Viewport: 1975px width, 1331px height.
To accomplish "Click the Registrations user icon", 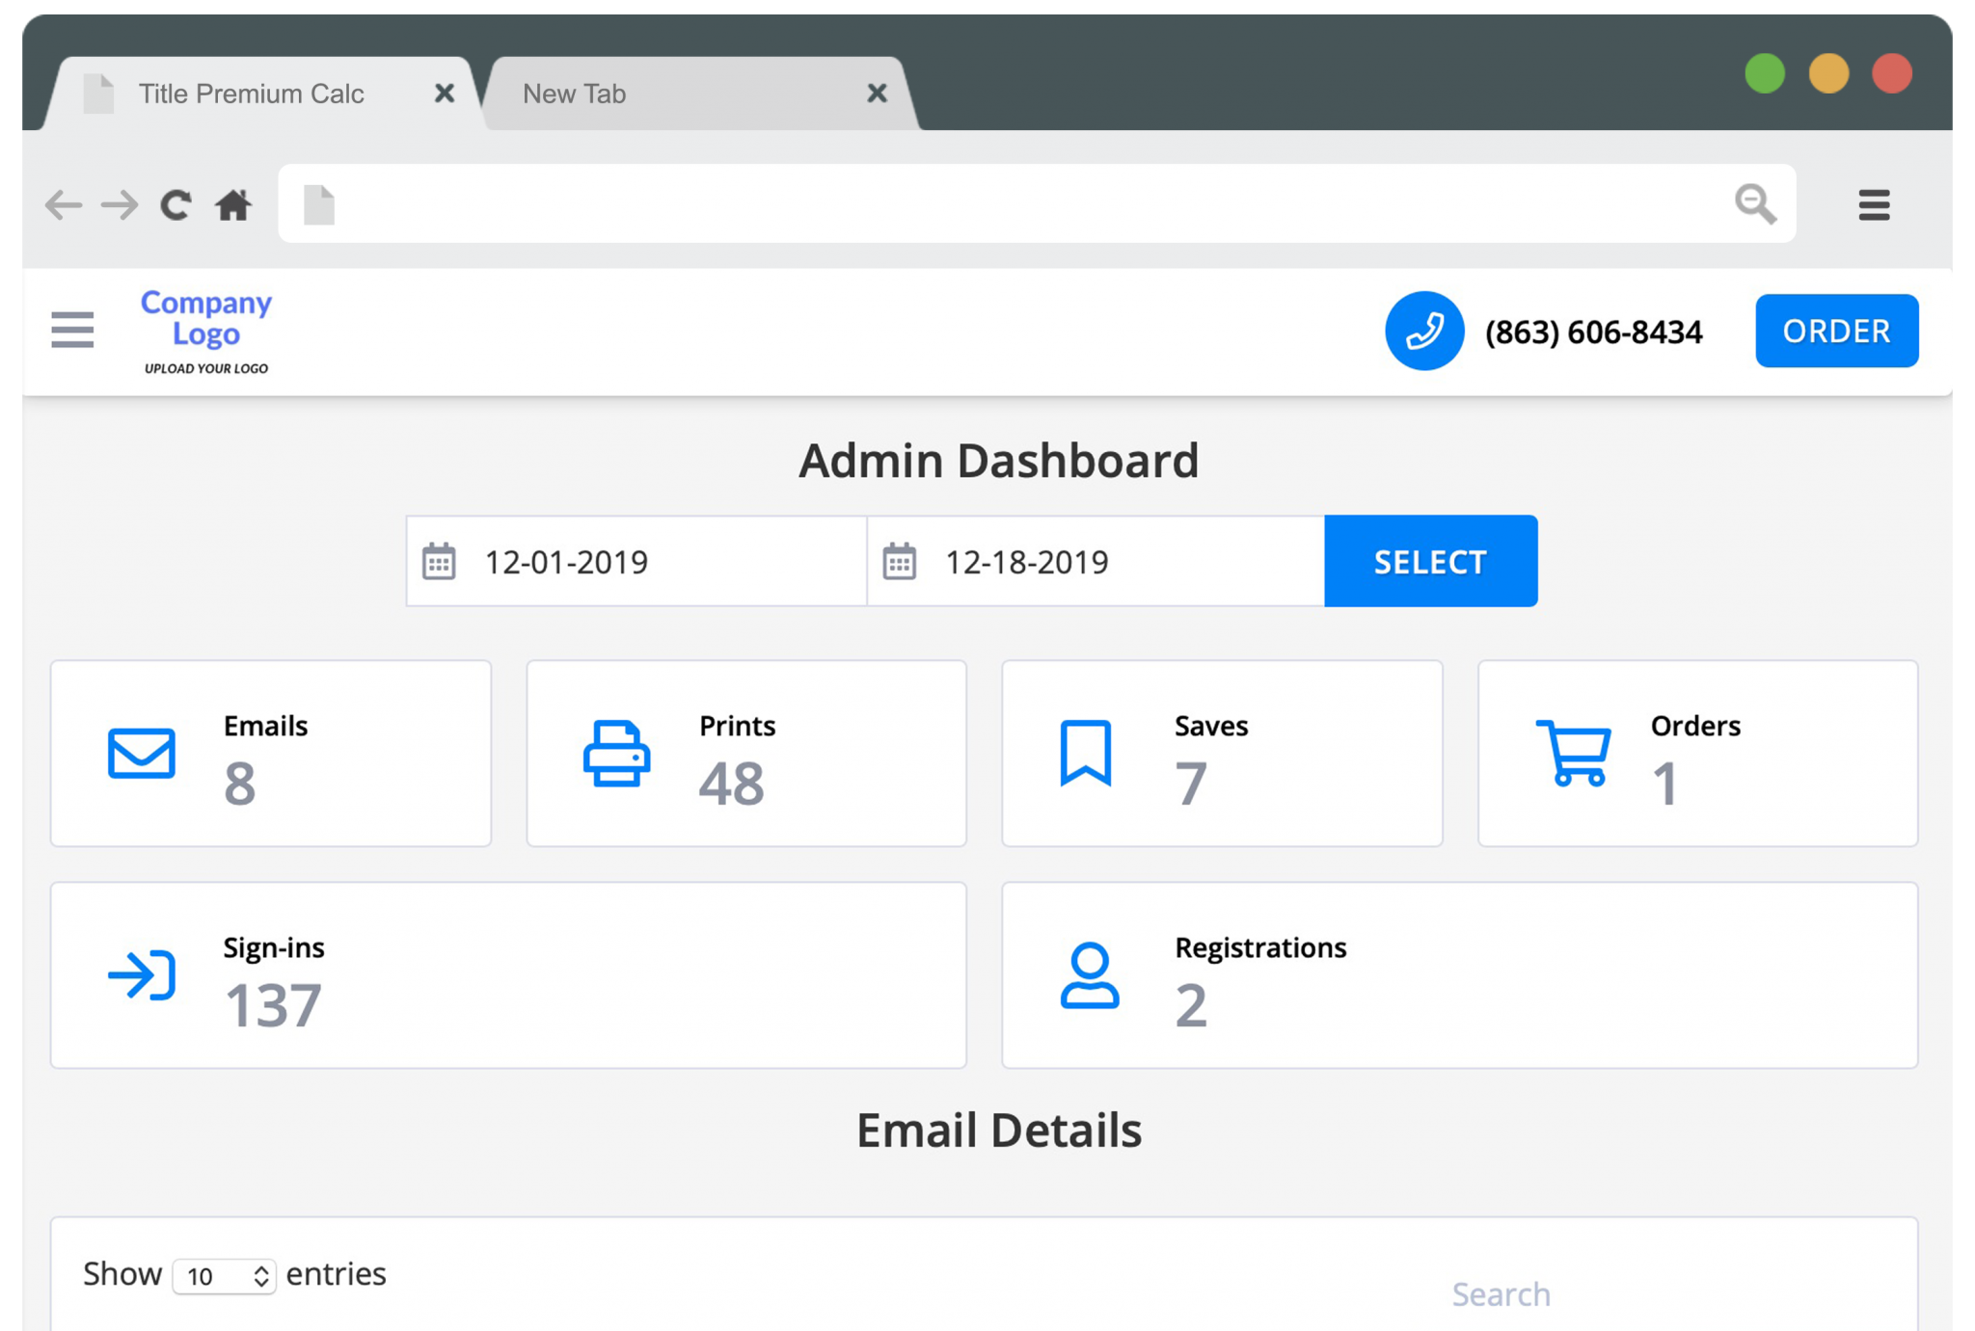I will (x=1089, y=974).
